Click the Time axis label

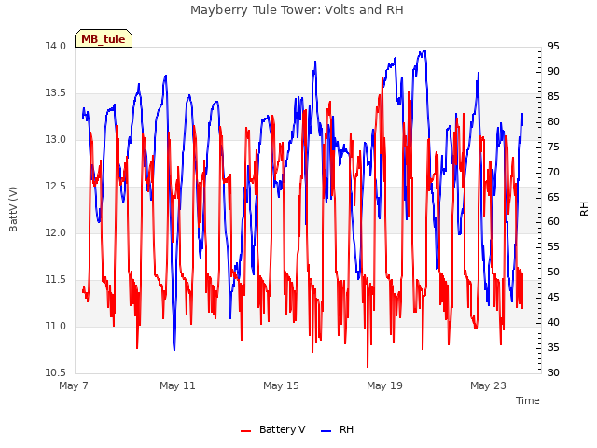(x=527, y=400)
